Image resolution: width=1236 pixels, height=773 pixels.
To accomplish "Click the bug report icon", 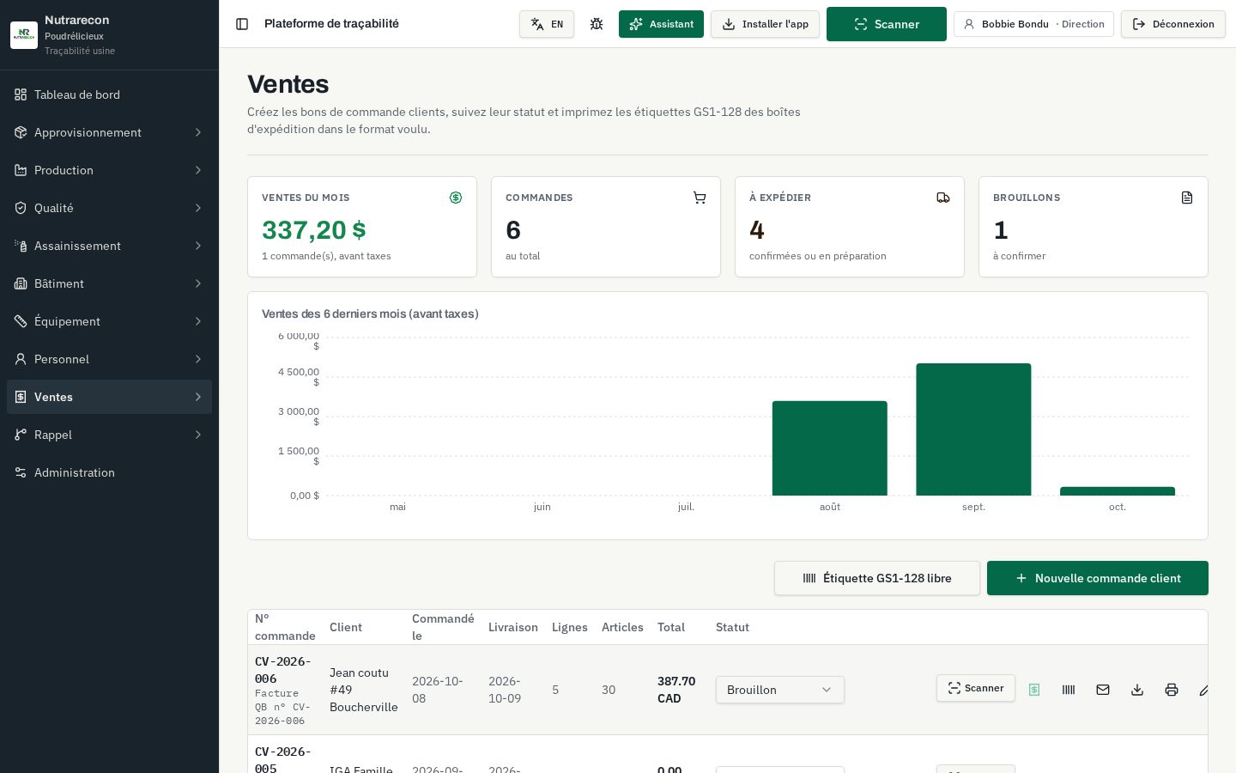I will (x=597, y=24).
